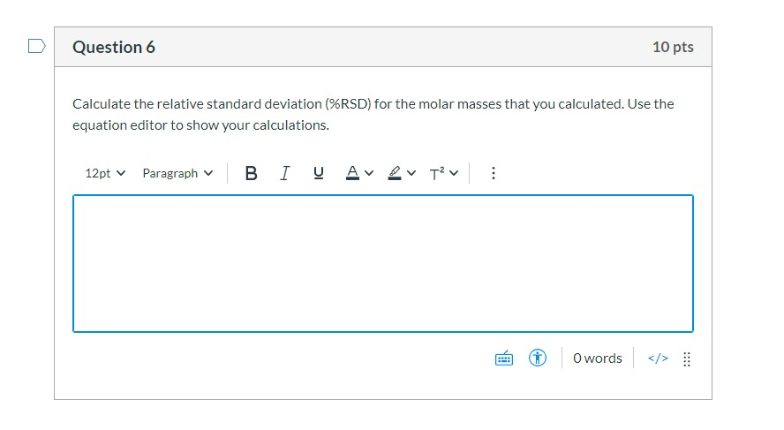Viewport: 784px width, 430px height.
Task: Open the highlight color dropdown arrow
Action: point(411,173)
